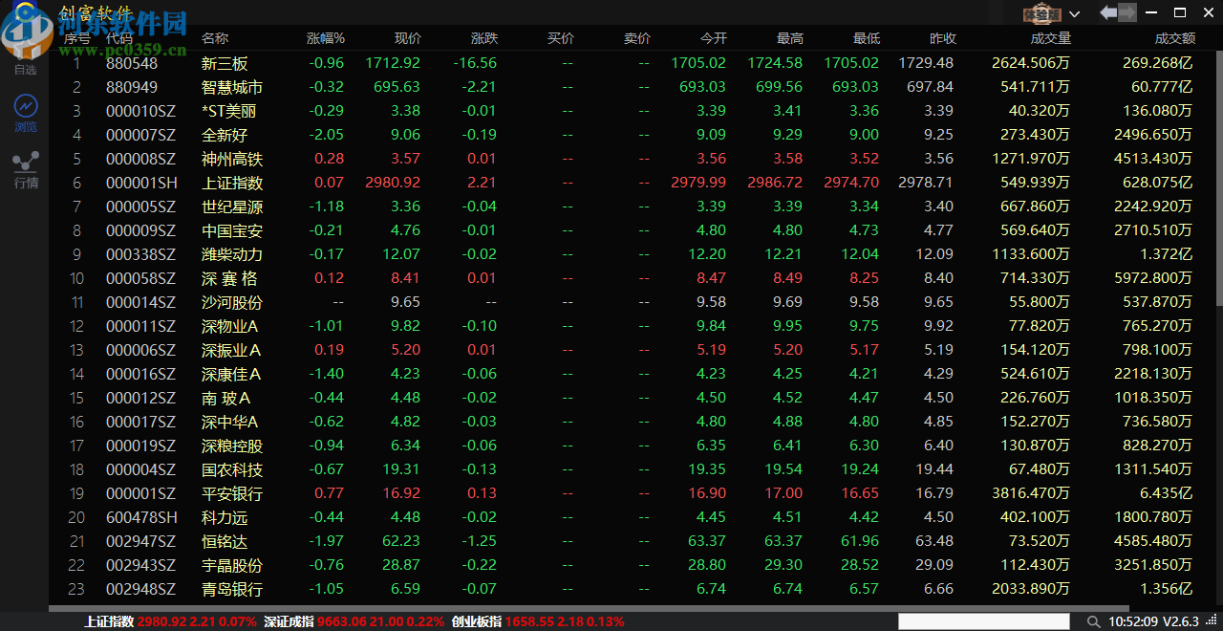This screenshot has height=631, width=1223.
Task: Click 创业板指 in the status bar
Action: pos(477,621)
